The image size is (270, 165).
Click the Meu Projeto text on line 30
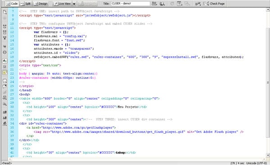click(x=128, y=107)
